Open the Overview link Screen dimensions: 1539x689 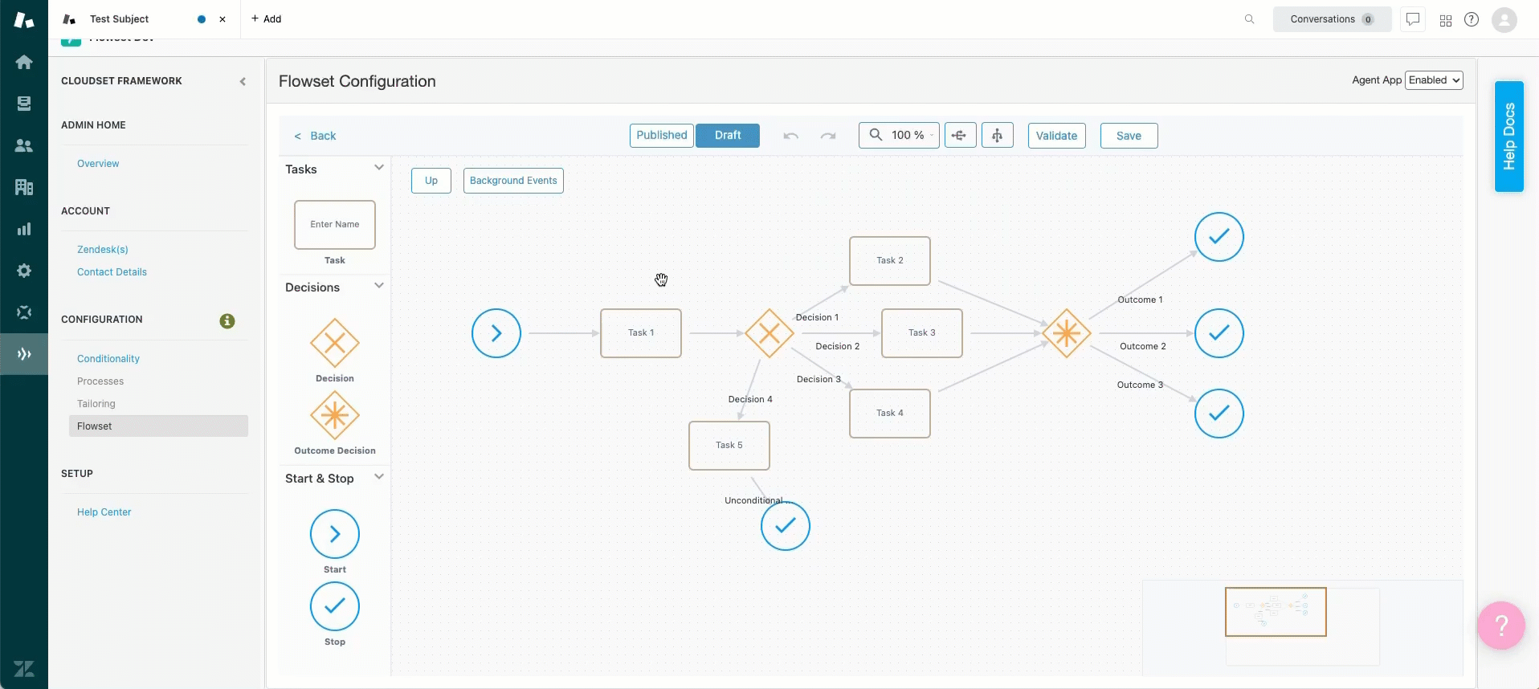[x=98, y=164]
